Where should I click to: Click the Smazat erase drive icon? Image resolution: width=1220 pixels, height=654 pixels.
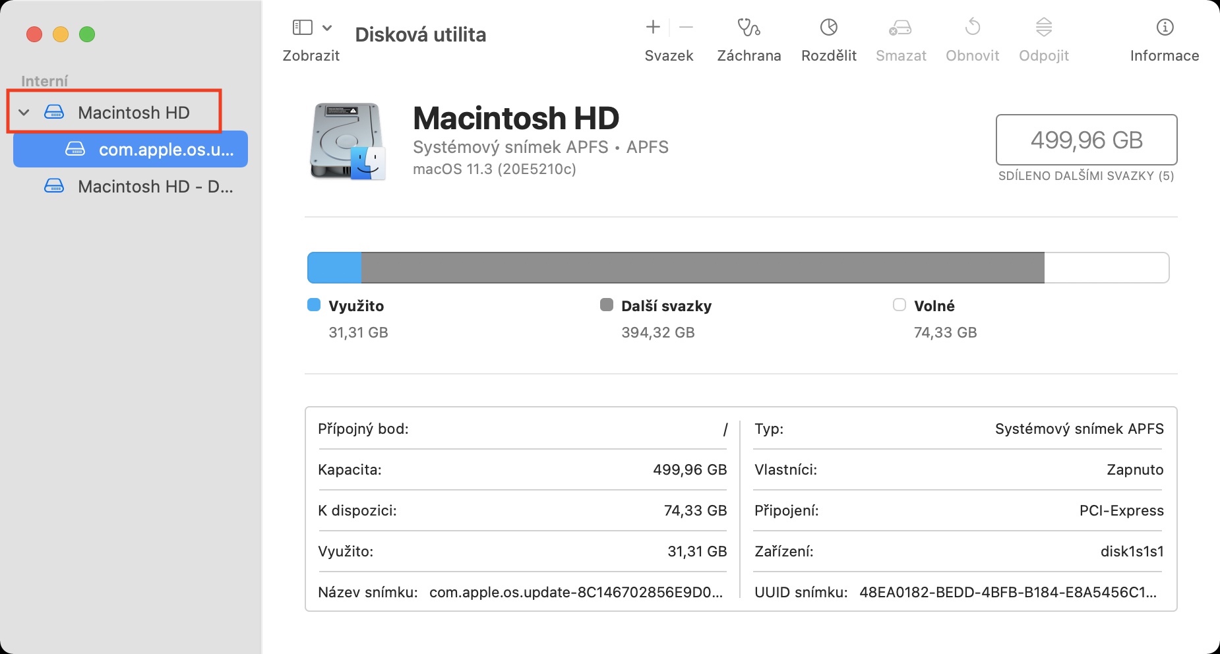pyautogui.click(x=900, y=28)
